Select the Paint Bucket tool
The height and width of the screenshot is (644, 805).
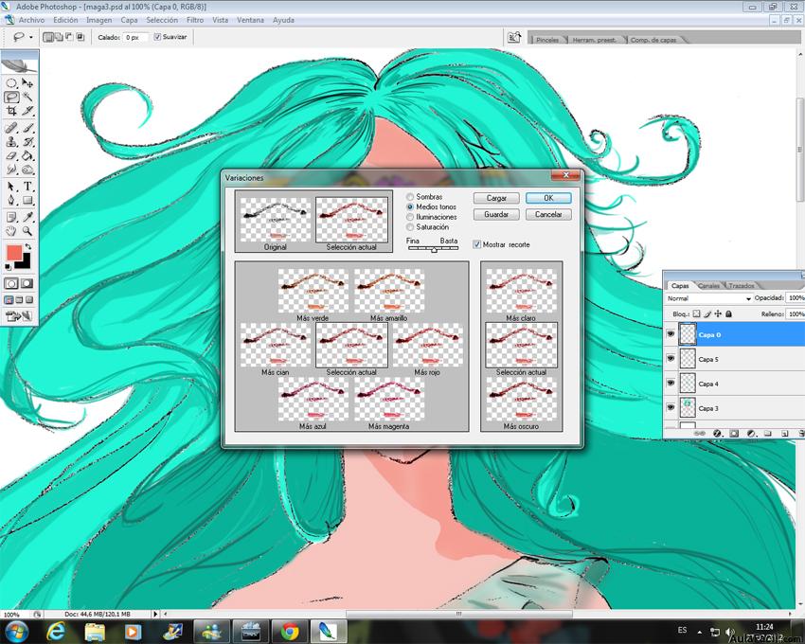(x=27, y=155)
